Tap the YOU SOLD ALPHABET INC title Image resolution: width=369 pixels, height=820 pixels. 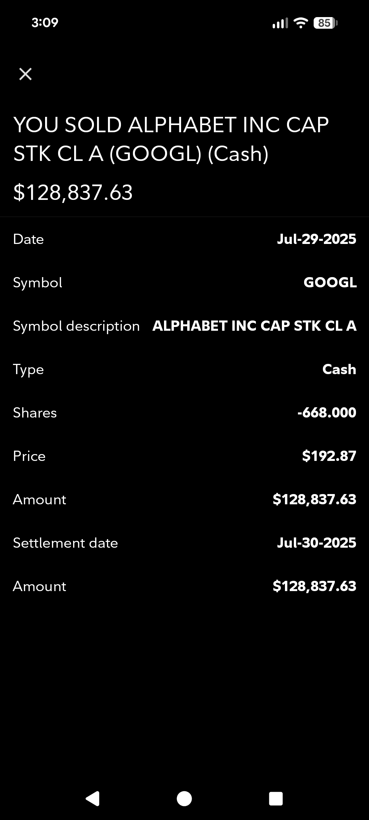pos(171,139)
